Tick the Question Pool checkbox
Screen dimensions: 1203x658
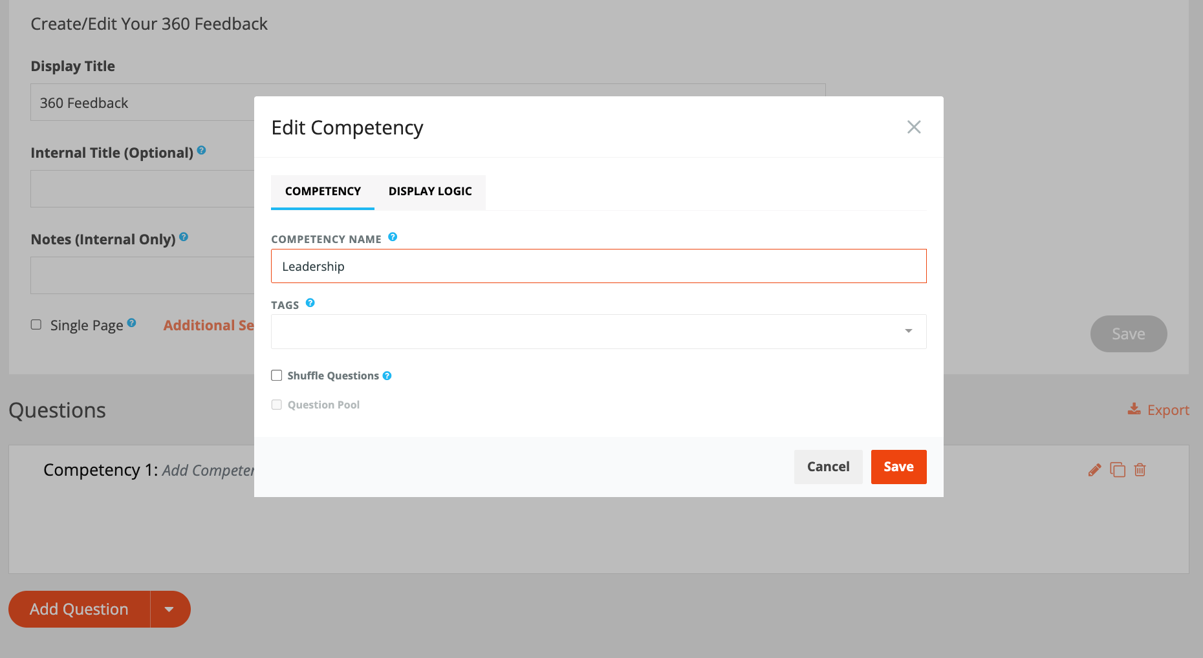277,405
